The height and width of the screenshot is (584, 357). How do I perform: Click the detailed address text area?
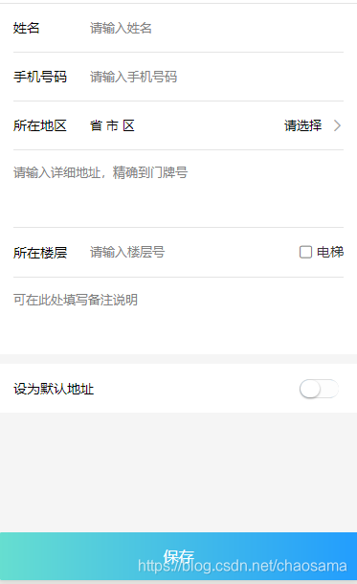[178, 189]
